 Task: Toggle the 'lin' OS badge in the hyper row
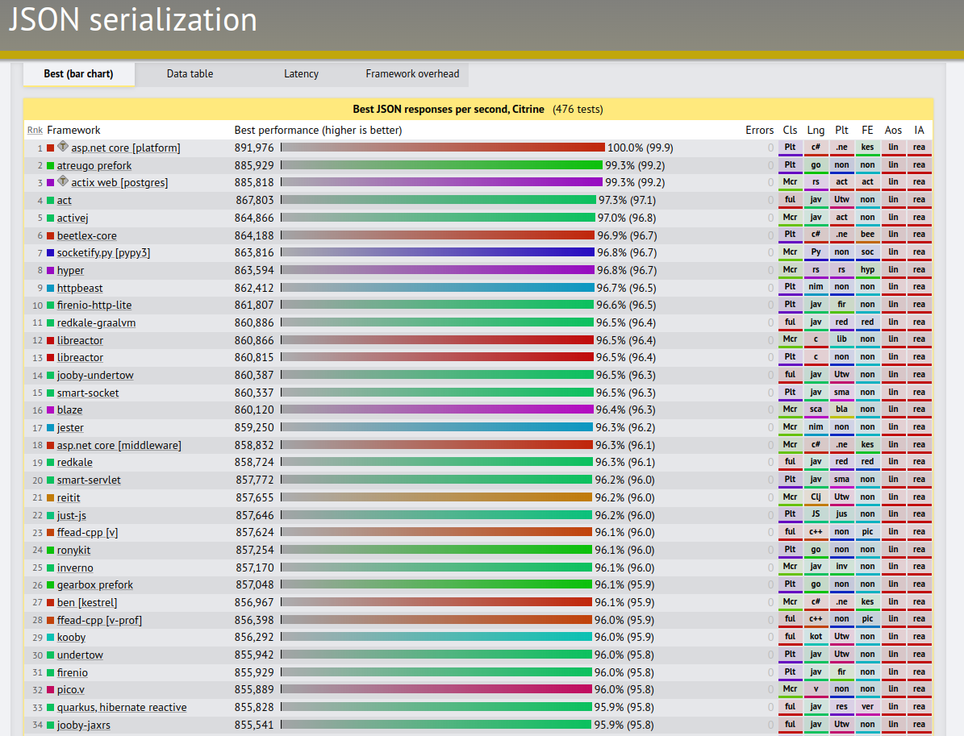pos(893,270)
